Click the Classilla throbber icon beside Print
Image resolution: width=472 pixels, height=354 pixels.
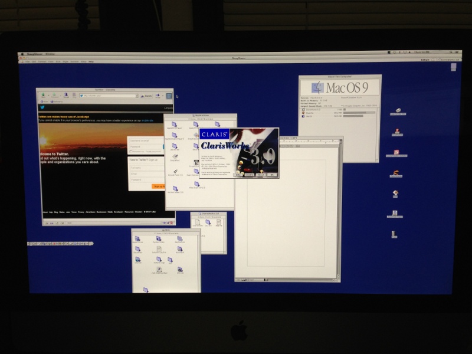(169, 96)
